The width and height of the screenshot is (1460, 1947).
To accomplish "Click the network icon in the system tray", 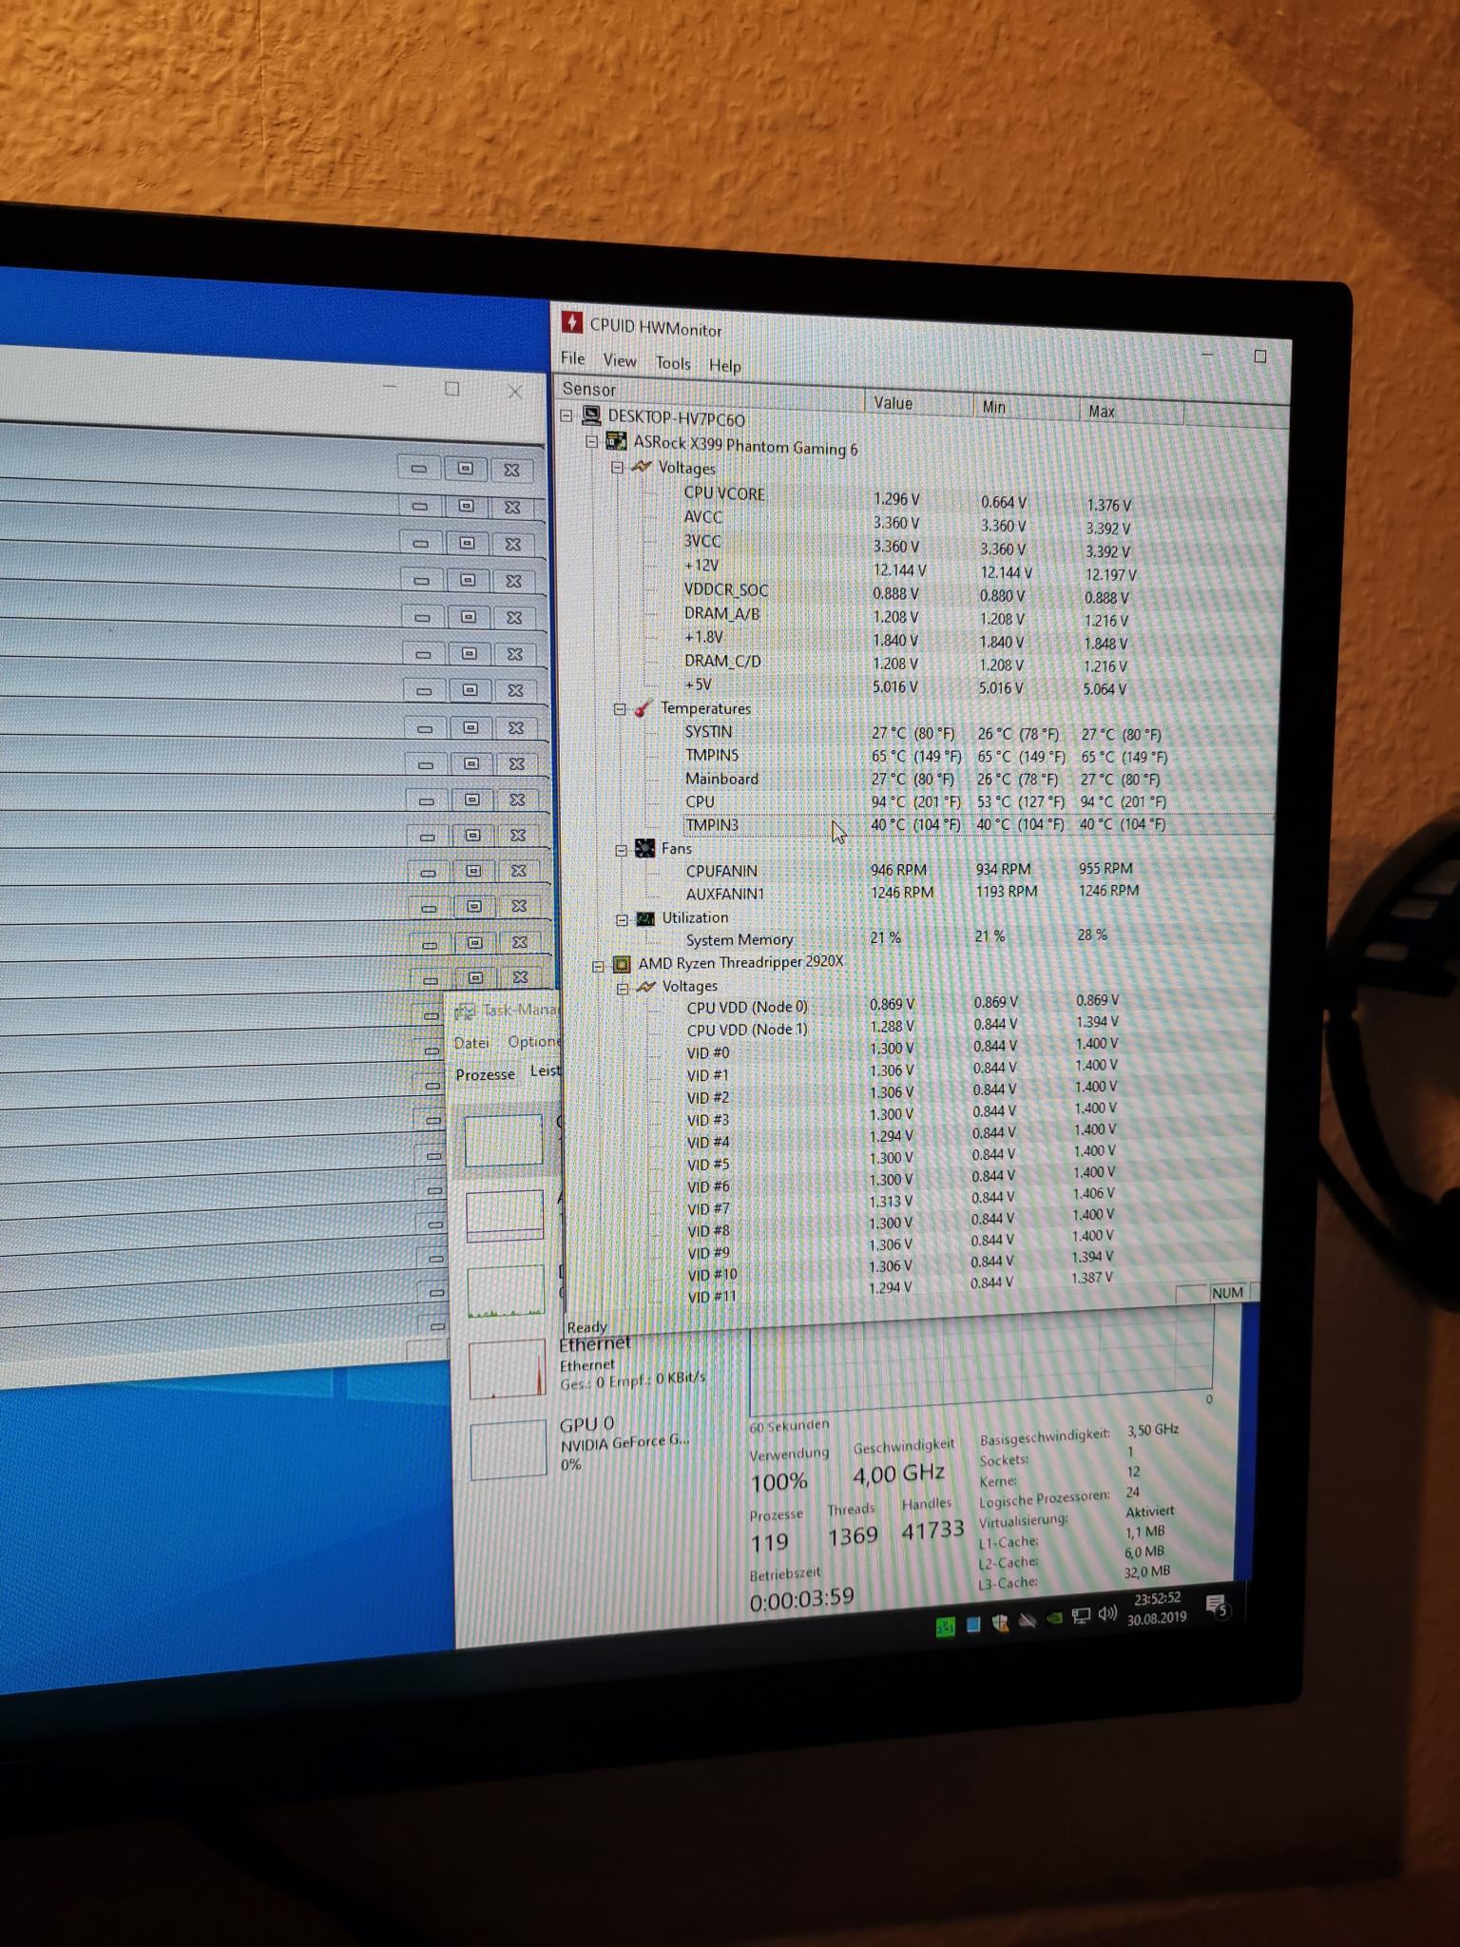I will point(1081,1616).
